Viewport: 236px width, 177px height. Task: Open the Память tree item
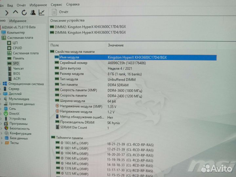[18, 58]
